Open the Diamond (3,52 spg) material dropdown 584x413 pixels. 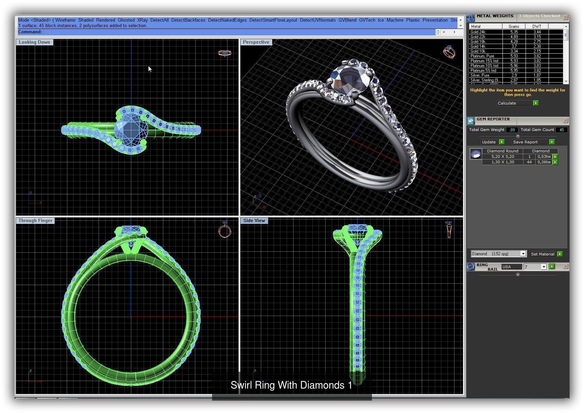click(x=523, y=254)
